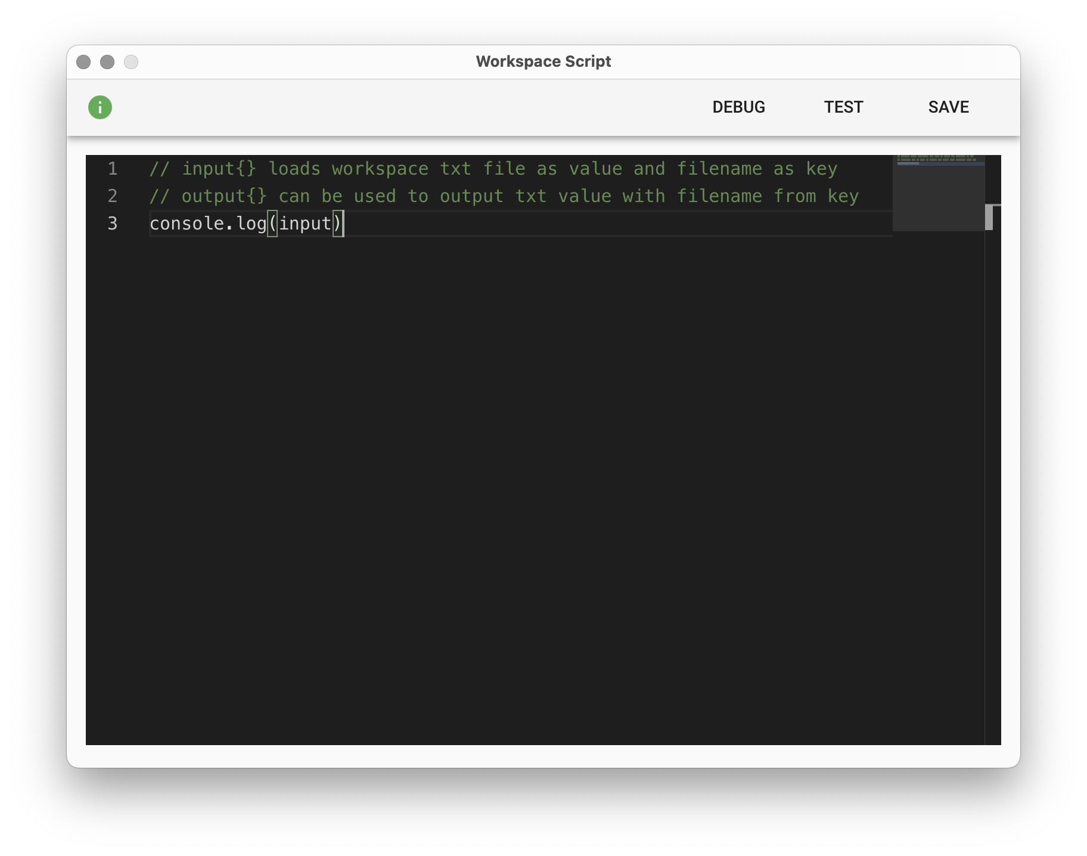Place cursor in the "loads workspace" comment
This screenshot has height=856, width=1087.
[348, 169]
